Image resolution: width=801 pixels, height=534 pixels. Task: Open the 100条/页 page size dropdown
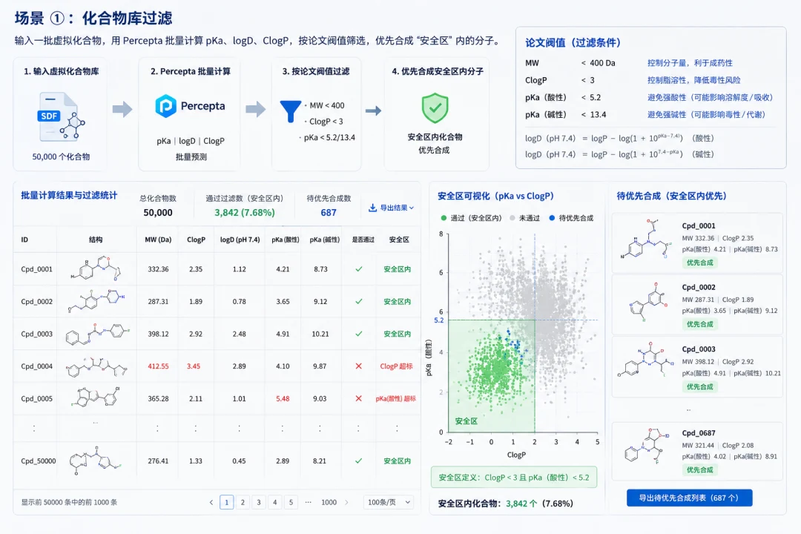click(x=388, y=502)
